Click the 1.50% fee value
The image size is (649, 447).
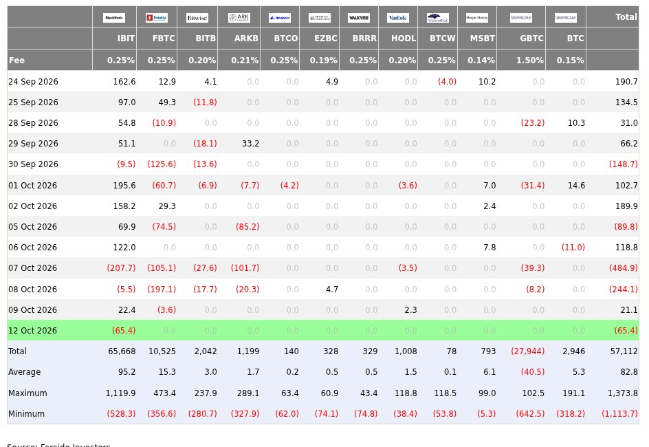pos(530,61)
